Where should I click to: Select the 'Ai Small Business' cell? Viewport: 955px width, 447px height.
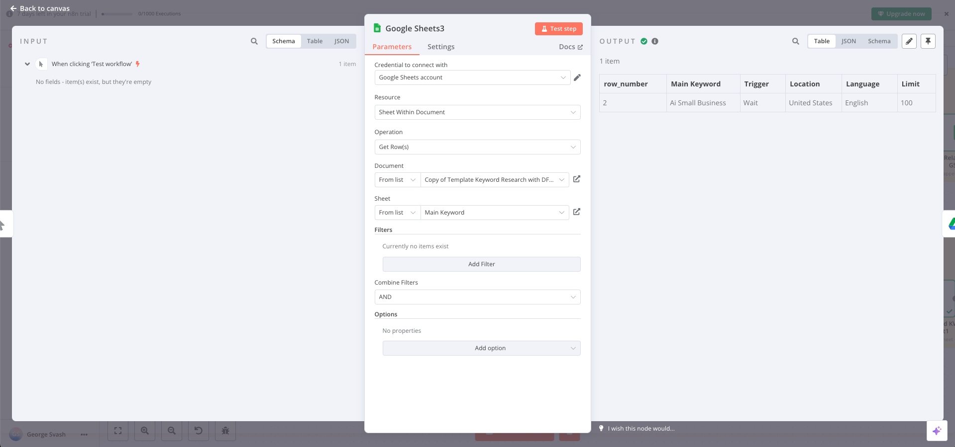click(703, 103)
